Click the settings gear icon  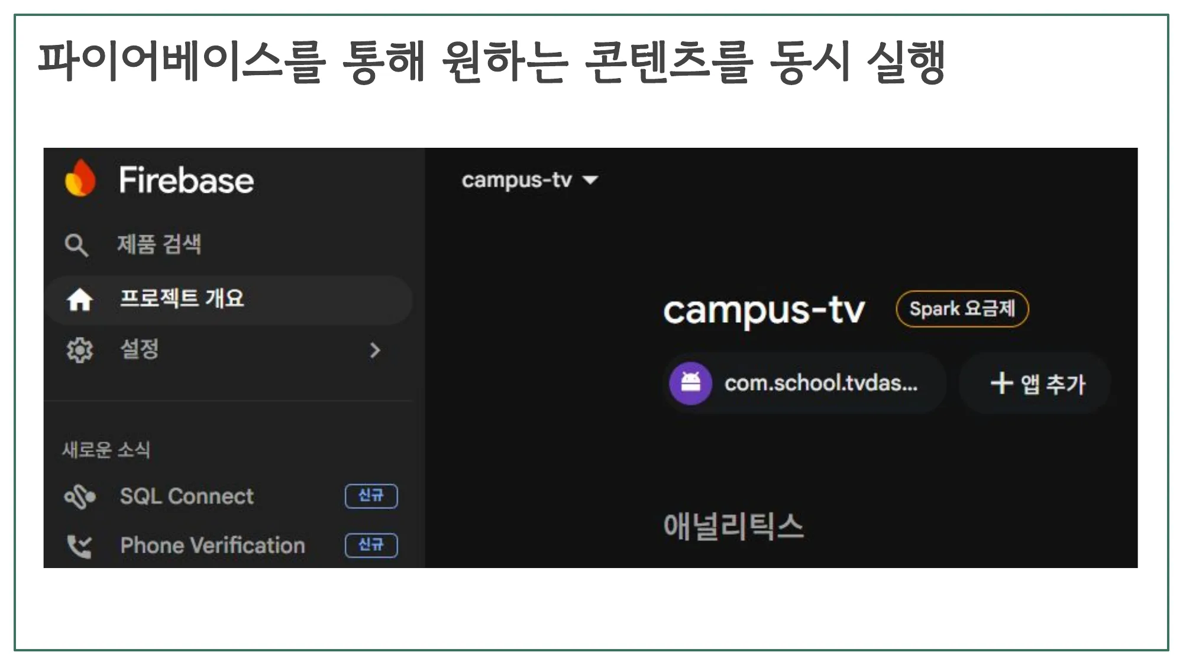tap(79, 351)
